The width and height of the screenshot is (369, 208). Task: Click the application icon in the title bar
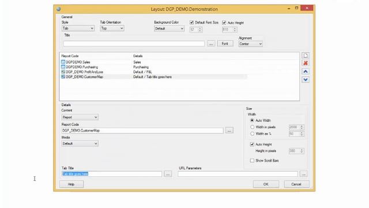pos(59,9)
